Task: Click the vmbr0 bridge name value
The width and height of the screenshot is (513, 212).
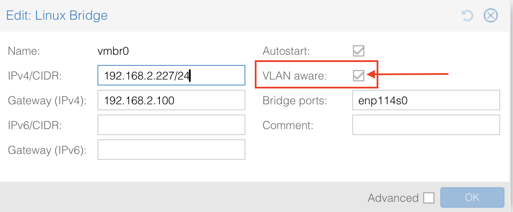Action: point(113,51)
